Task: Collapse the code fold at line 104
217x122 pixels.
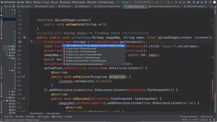Action: 28,68
